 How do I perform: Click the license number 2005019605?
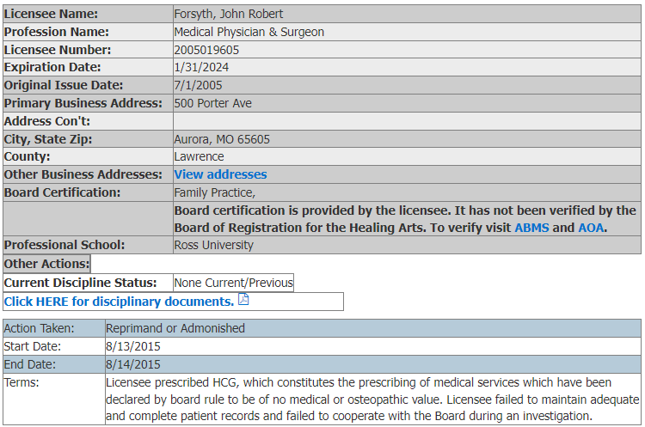[x=206, y=50]
